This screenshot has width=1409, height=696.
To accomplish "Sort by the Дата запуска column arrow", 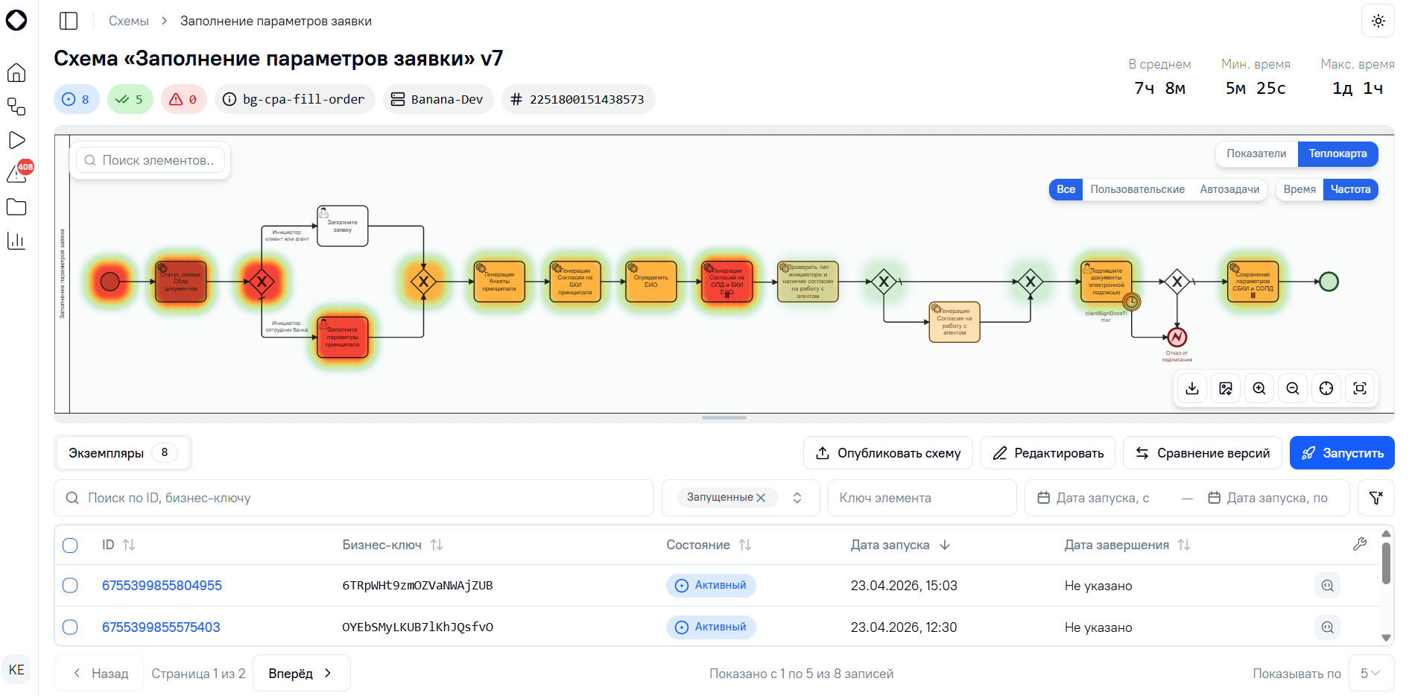I will click(945, 545).
